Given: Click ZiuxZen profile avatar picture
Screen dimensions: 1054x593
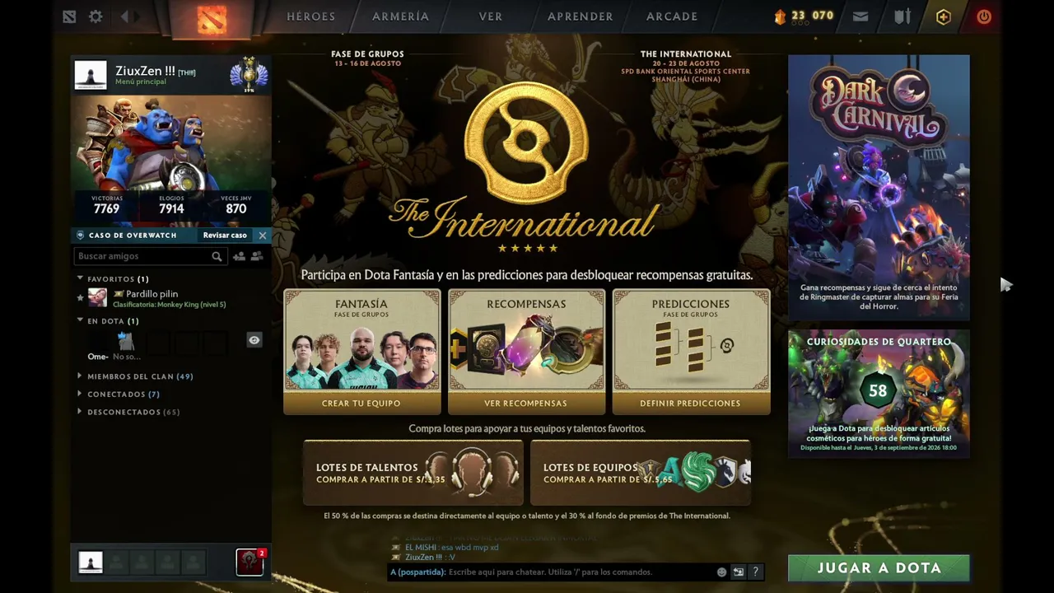Looking at the screenshot, I should [x=91, y=75].
